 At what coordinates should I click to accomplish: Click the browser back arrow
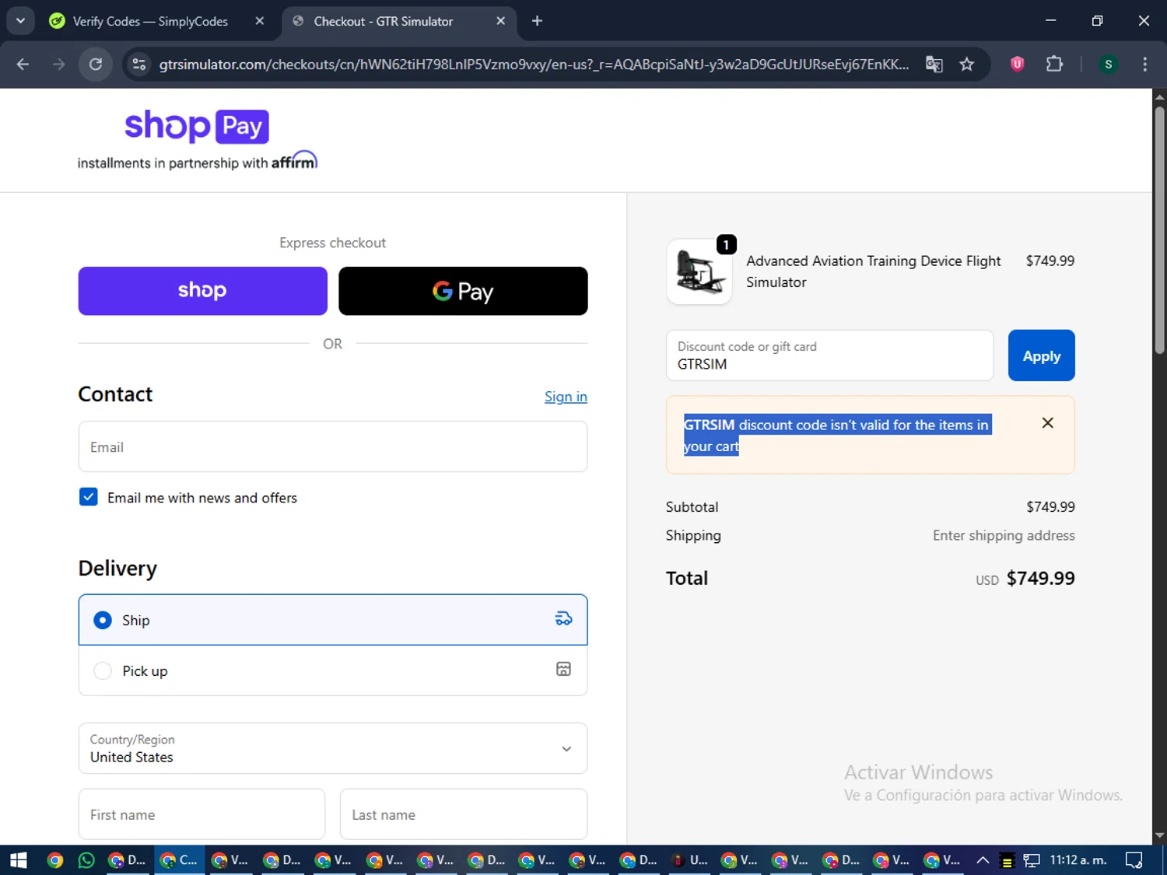[x=23, y=65]
